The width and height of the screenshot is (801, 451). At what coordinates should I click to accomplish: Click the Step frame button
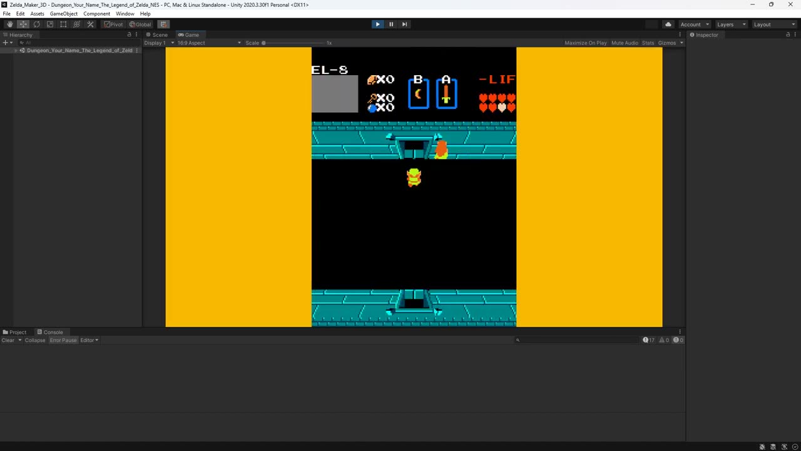(404, 24)
